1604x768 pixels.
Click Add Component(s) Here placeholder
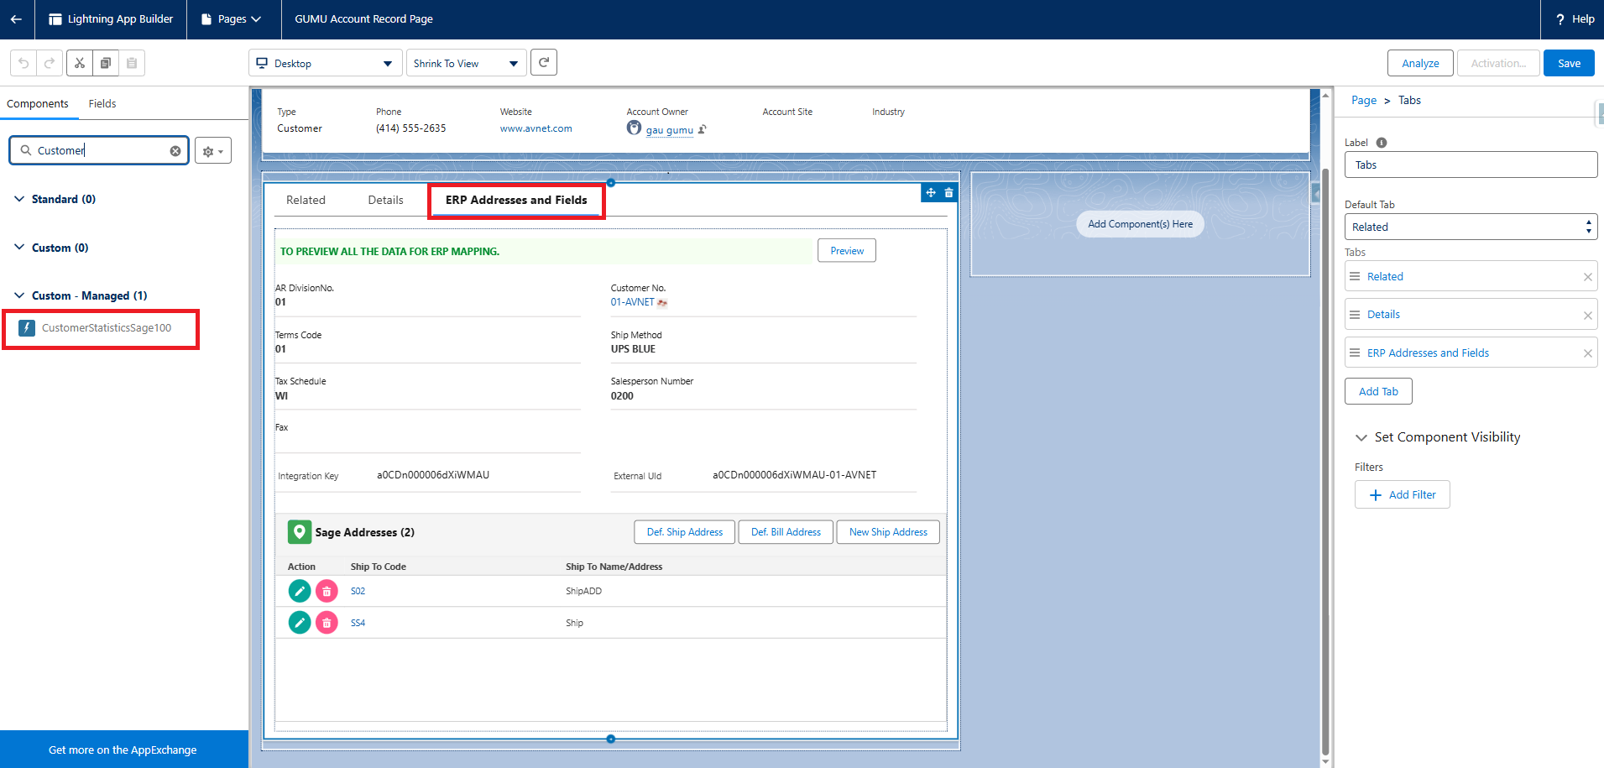1140,224
